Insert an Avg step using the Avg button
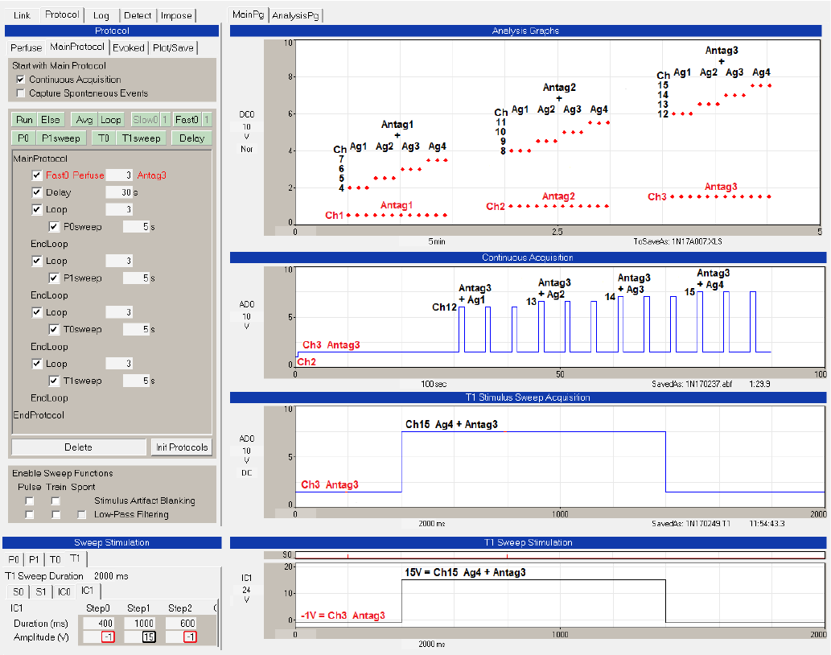This screenshot has width=831, height=655. pyautogui.click(x=84, y=120)
